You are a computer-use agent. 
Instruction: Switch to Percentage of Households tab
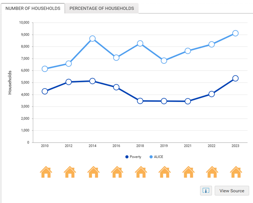tap(102, 8)
